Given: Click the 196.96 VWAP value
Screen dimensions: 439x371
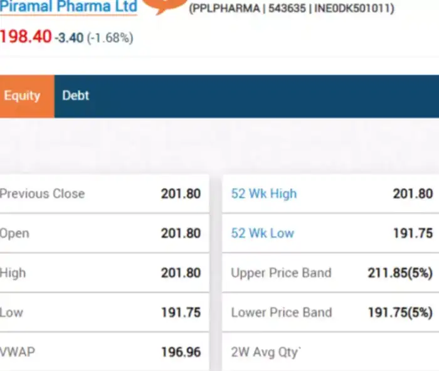Looking at the screenshot, I should click(181, 352).
